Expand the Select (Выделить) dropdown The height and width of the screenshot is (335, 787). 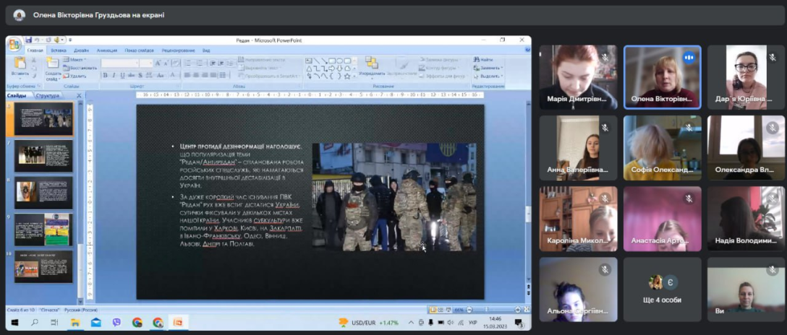pyautogui.click(x=490, y=75)
